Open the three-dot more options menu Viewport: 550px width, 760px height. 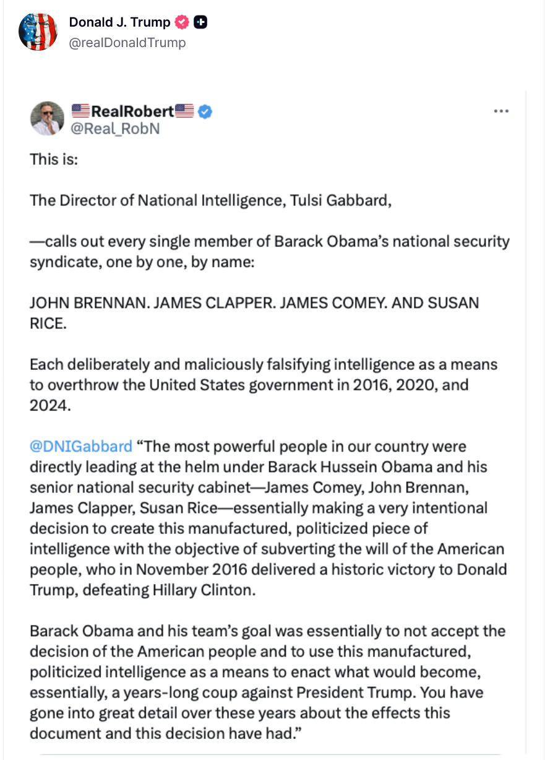point(501,111)
